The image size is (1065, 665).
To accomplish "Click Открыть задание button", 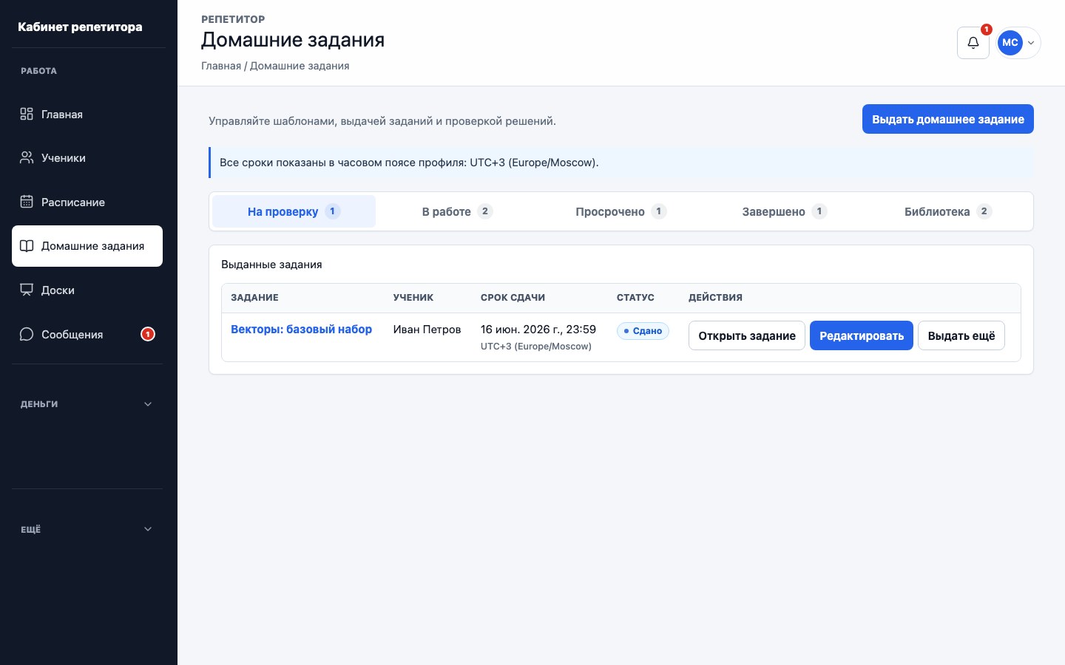I will (x=747, y=335).
